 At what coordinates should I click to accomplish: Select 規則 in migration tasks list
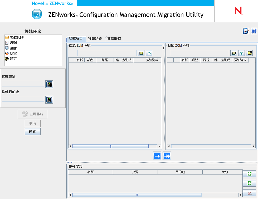pos(13,43)
